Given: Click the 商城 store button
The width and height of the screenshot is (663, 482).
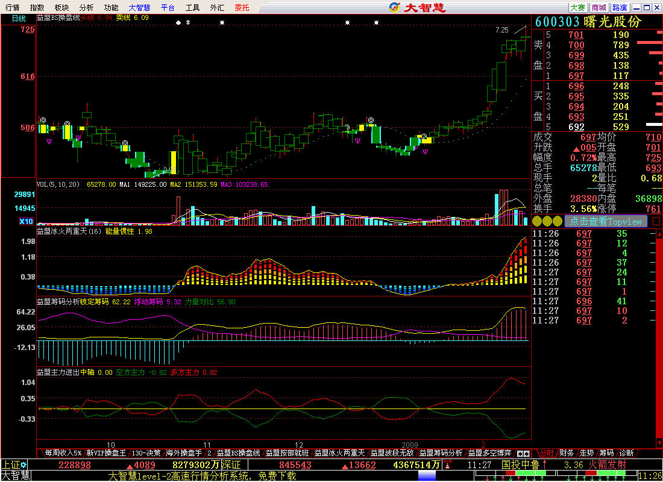Looking at the screenshot, I should point(599,8).
